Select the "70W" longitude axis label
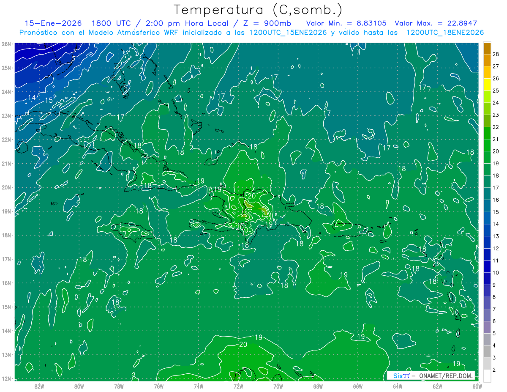This screenshot has height=392, width=507. (278, 386)
